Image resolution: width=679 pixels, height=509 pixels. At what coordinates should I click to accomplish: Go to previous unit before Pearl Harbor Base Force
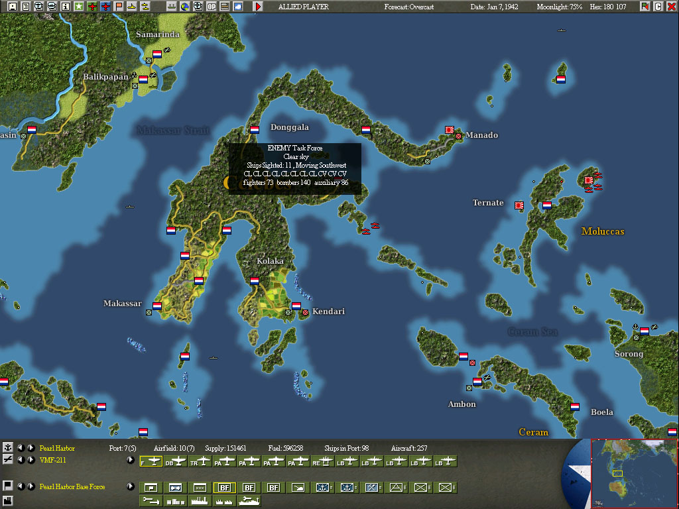pyautogui.click(x=21, y=486)
